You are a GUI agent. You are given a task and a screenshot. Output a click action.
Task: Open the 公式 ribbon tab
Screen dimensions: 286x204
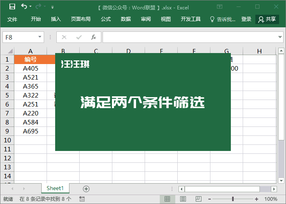pyautogui.click(x=106, y=19)
